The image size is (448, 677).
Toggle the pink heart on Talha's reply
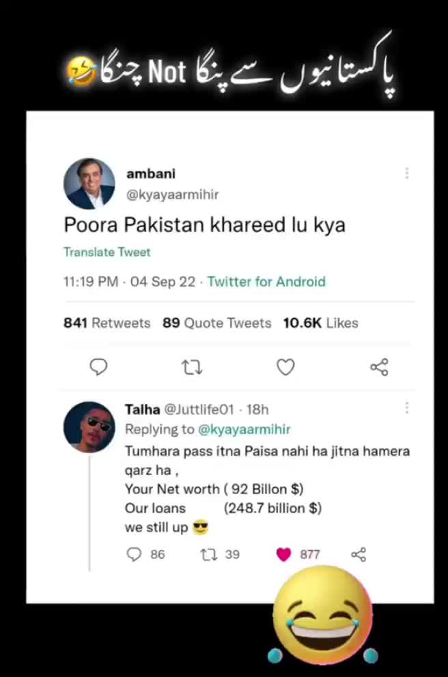point(284,554)
